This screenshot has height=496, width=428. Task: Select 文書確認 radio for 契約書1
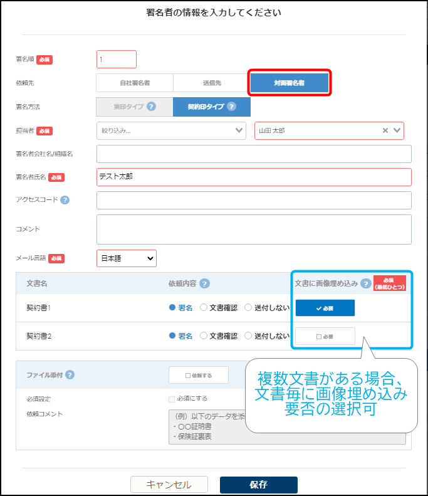tap(204, 307)
